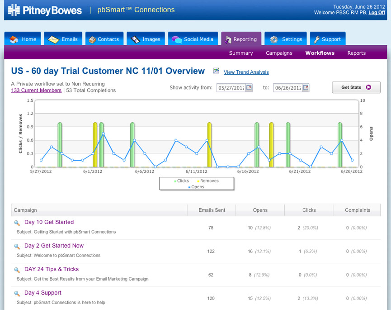The height and width of the screenshot is (310, 391).
Task: Open the Support tab
Action: tap(328, 39)
